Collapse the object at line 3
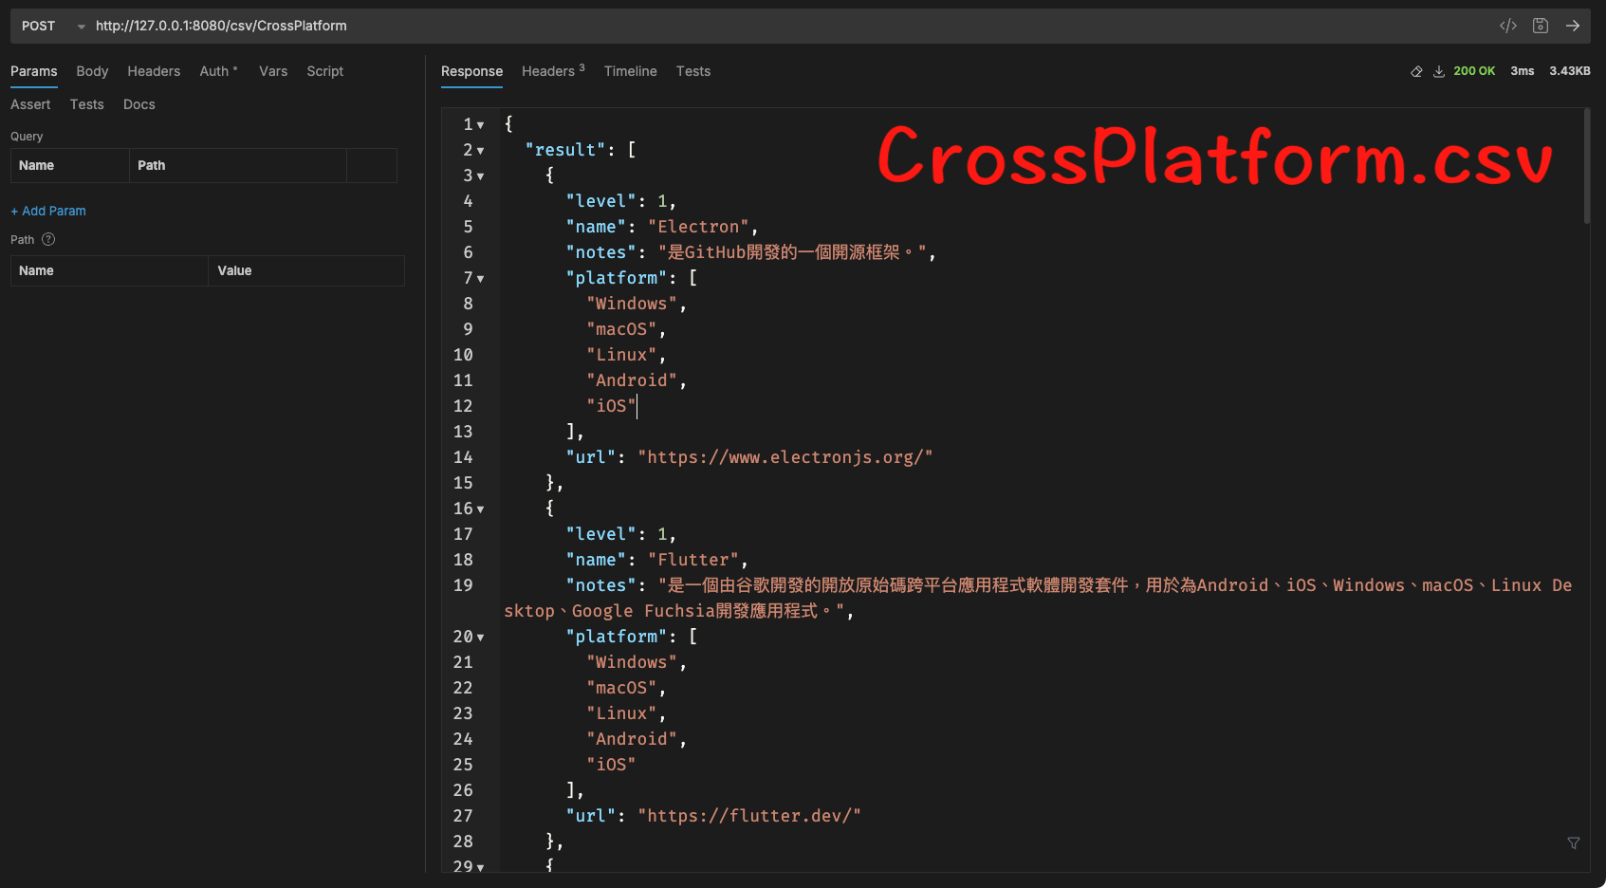 (481, 176)
